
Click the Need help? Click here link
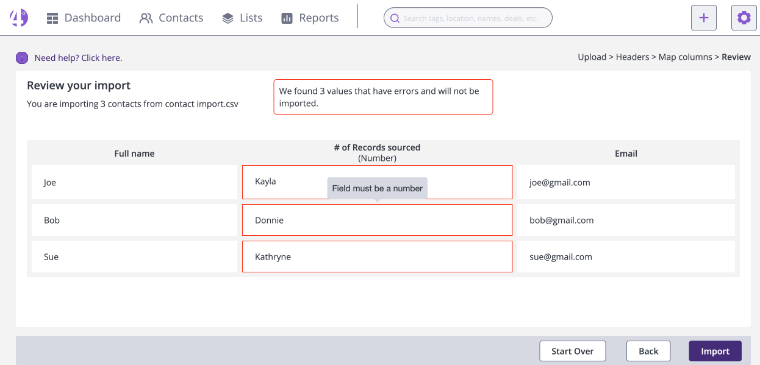point(78,58)
